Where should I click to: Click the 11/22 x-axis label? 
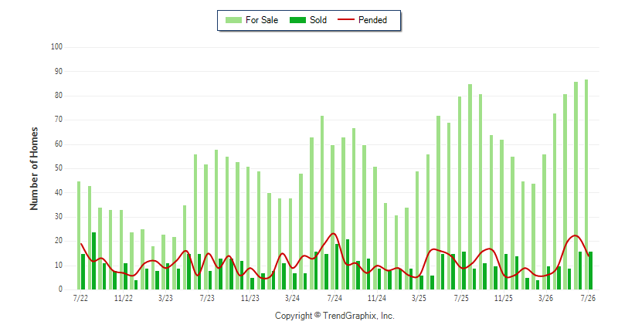pyautogui.click(x=124, y=298)
